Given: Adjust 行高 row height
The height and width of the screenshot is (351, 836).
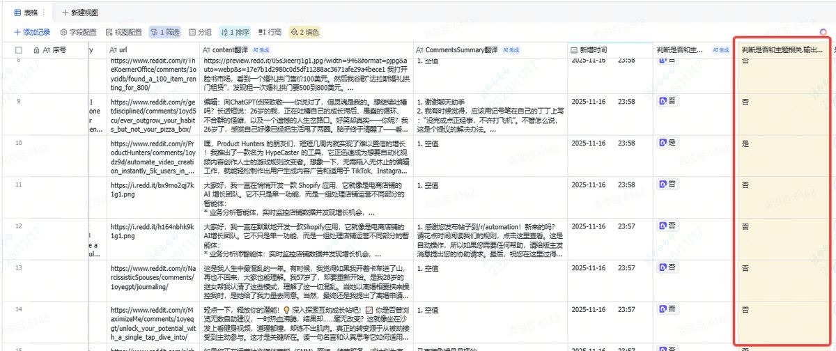Looking at the screenshot, I should pos(270,32).
